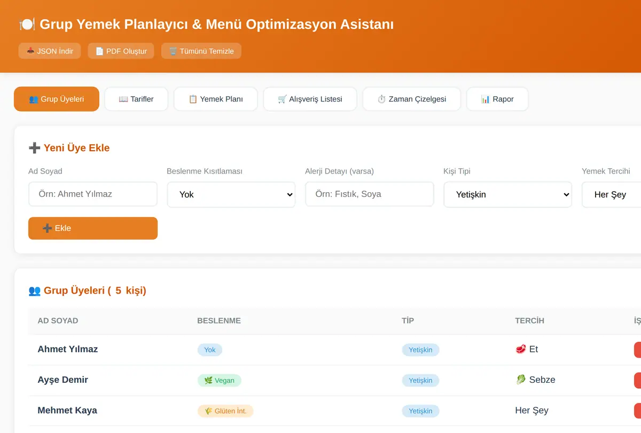Image resolution: width=641 pixels, height=433 pixels.
Task: Click the TERCİH column header
Action: tap(529, 321)
